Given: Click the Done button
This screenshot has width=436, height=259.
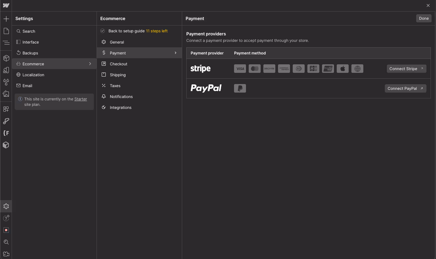Looking at the screenshot, I should (424, 18).
